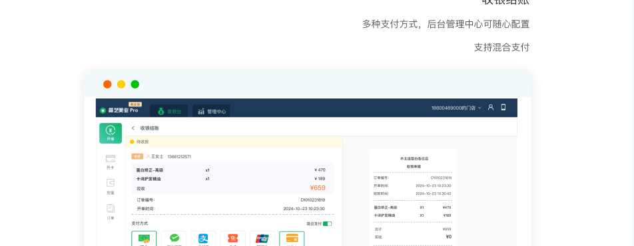
Task: Click the ¥659 amount due
Action: click(x=318, y=187)
